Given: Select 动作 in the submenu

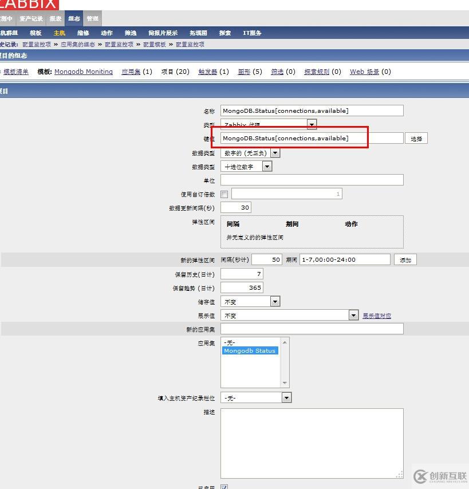Looking at the screenshot, I should pyautogui.click(x=107, y=33).
